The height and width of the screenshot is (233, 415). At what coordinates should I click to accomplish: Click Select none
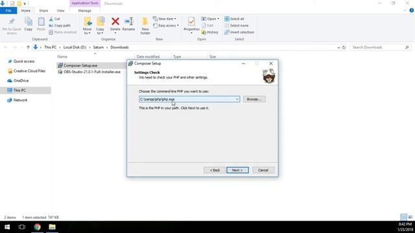(236, 25)
